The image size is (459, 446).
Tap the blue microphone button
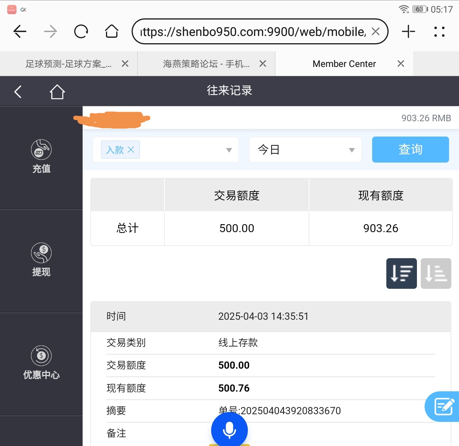point(229,429)
